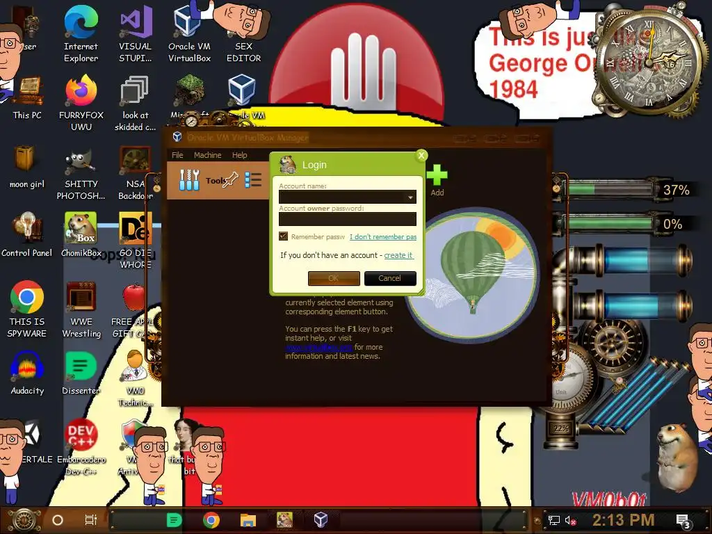Open Dissenter desktop icon
The height and width of the screenshot is (534, 712).
(81, 373)
